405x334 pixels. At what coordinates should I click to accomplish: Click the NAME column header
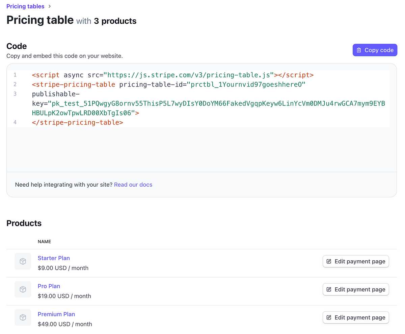point(44,241)
